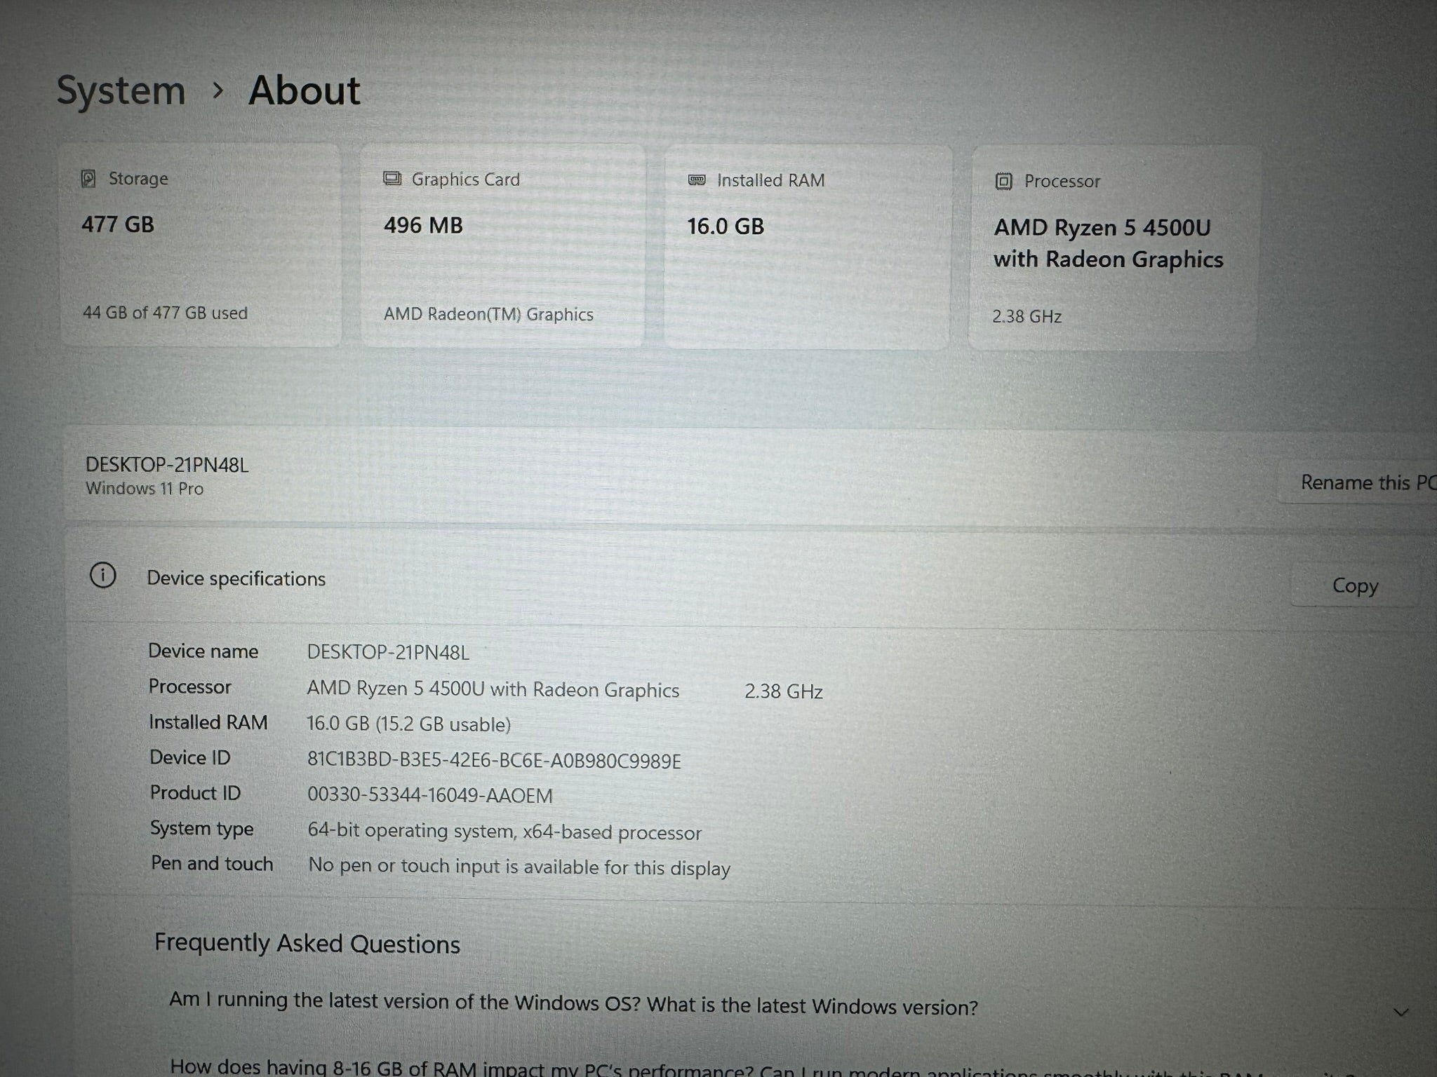1437x1077 pixels.
Task: Click the Device ID value text
Action: 494,761
